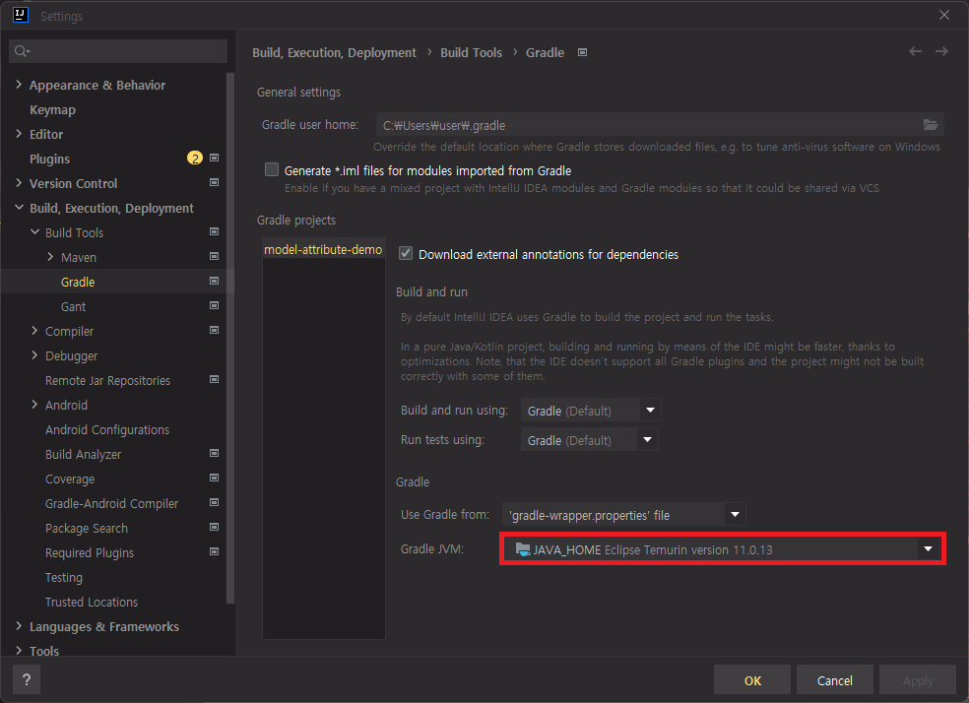Select model-attribute-demo in Gradle projects list
The width and height of the screenshot is (969, 703).
pos(323,249)
